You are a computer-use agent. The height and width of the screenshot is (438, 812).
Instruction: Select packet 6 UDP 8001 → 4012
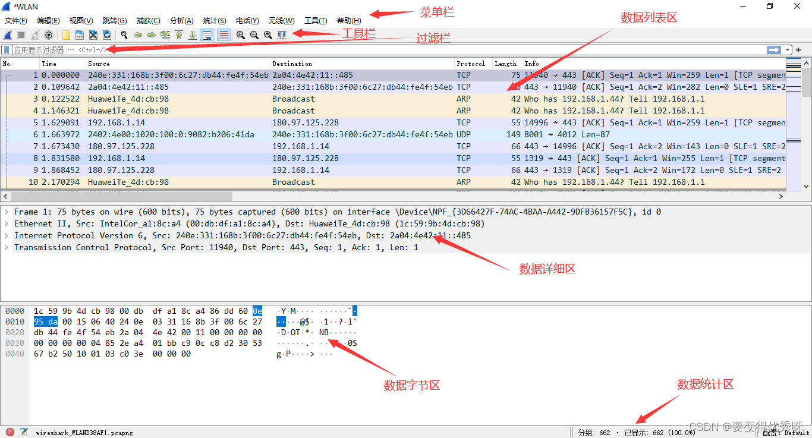coord(394,134)
